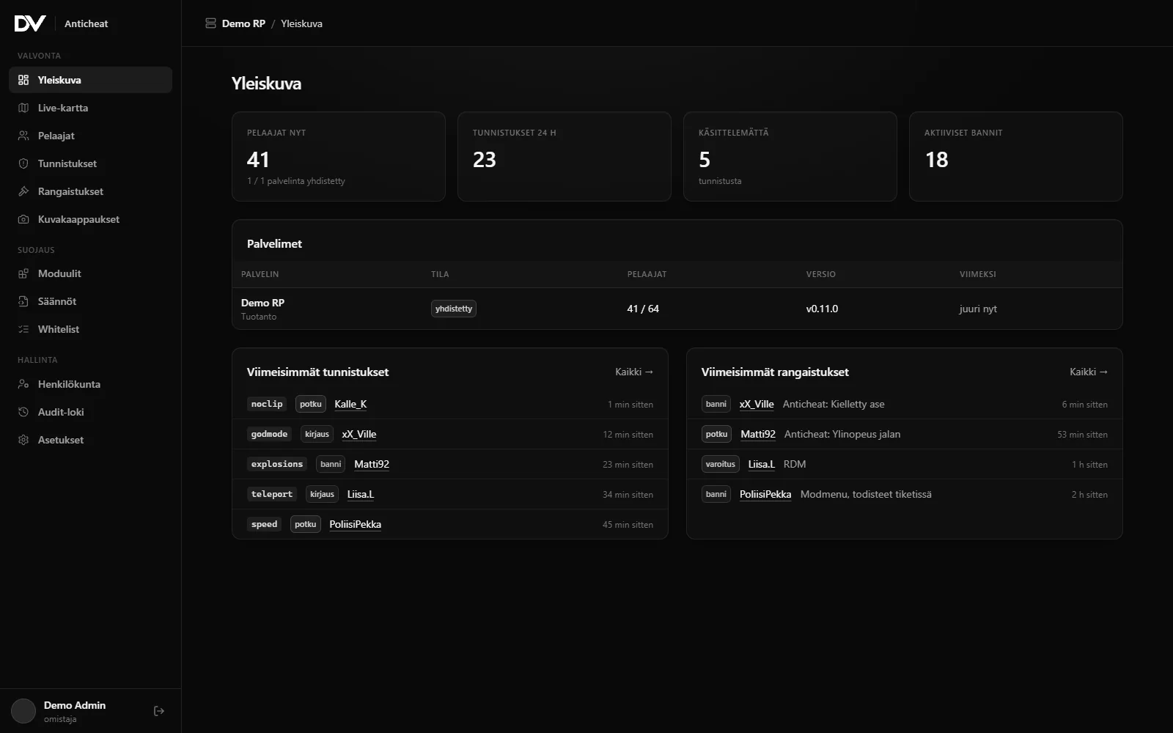Open xX_Ville in Kielletty ase punishment
This screenshot has width=1173, height=733.
pos(757,404)
